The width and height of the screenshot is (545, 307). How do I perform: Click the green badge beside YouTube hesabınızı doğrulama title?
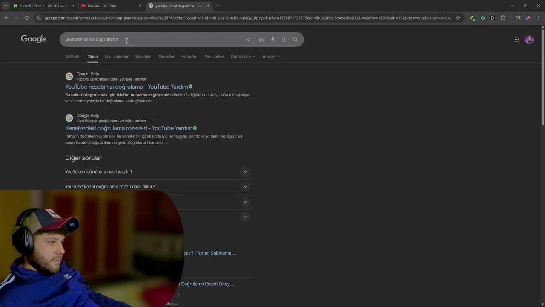point(190,87)
